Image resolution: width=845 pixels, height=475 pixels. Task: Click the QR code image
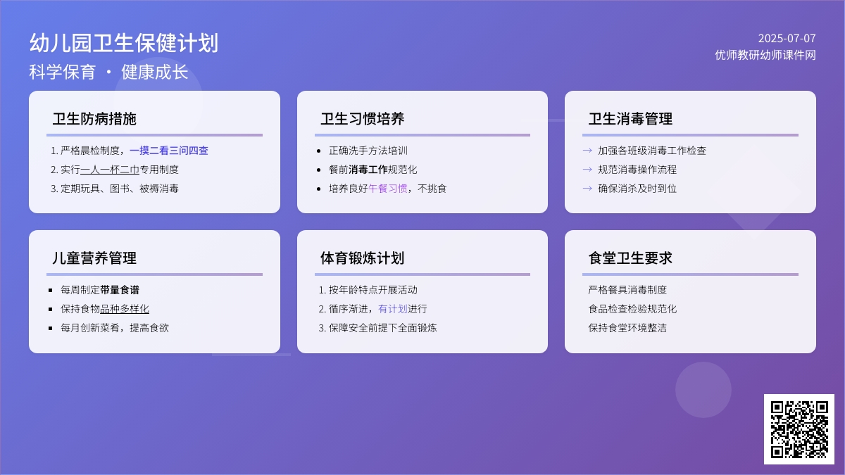[799, 429]
